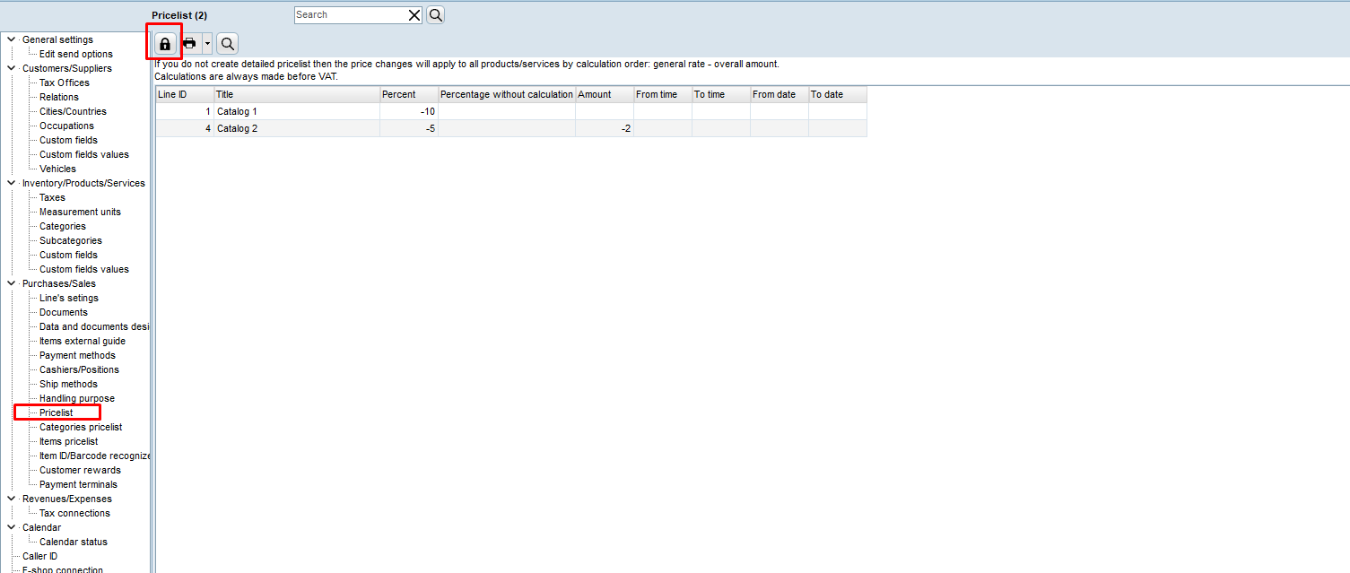This screenshot has height=573, width=1350.
Task: Collapse the Calendar tree node
Action: [11, 527]
